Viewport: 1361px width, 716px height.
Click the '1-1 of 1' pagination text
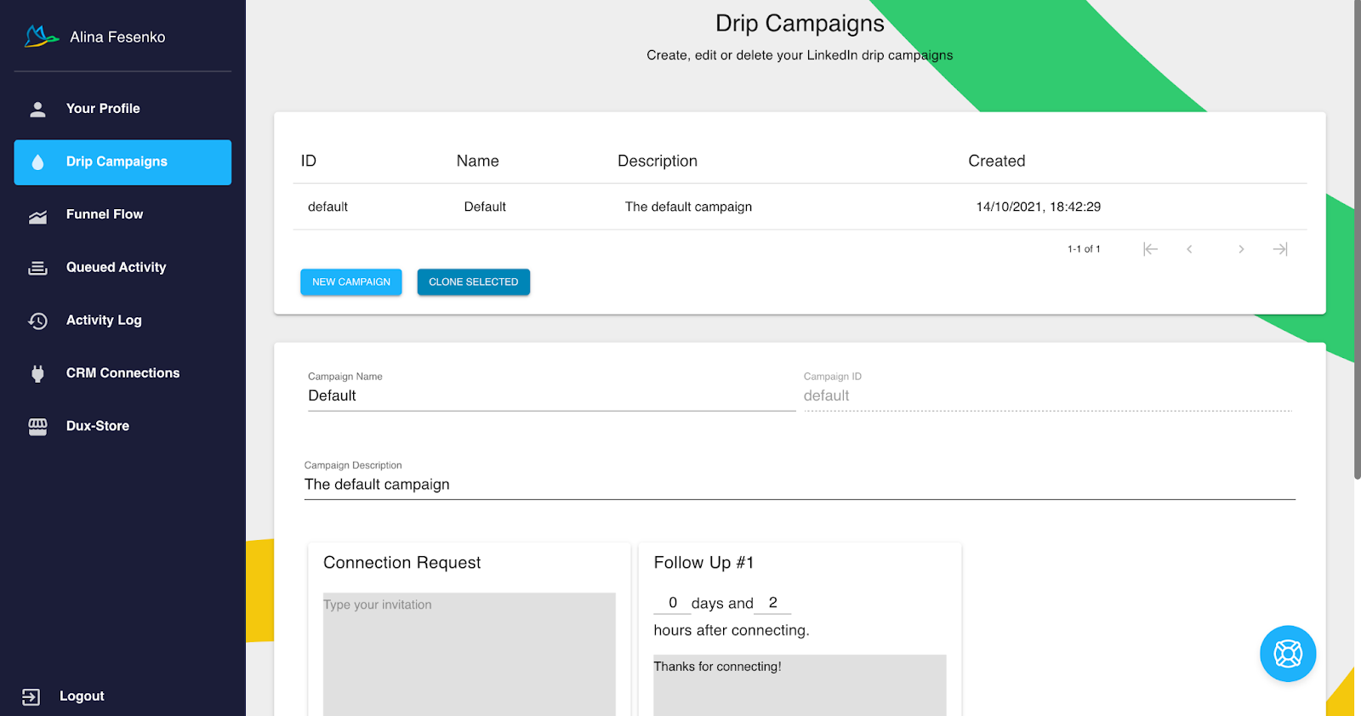(1084, 249)
